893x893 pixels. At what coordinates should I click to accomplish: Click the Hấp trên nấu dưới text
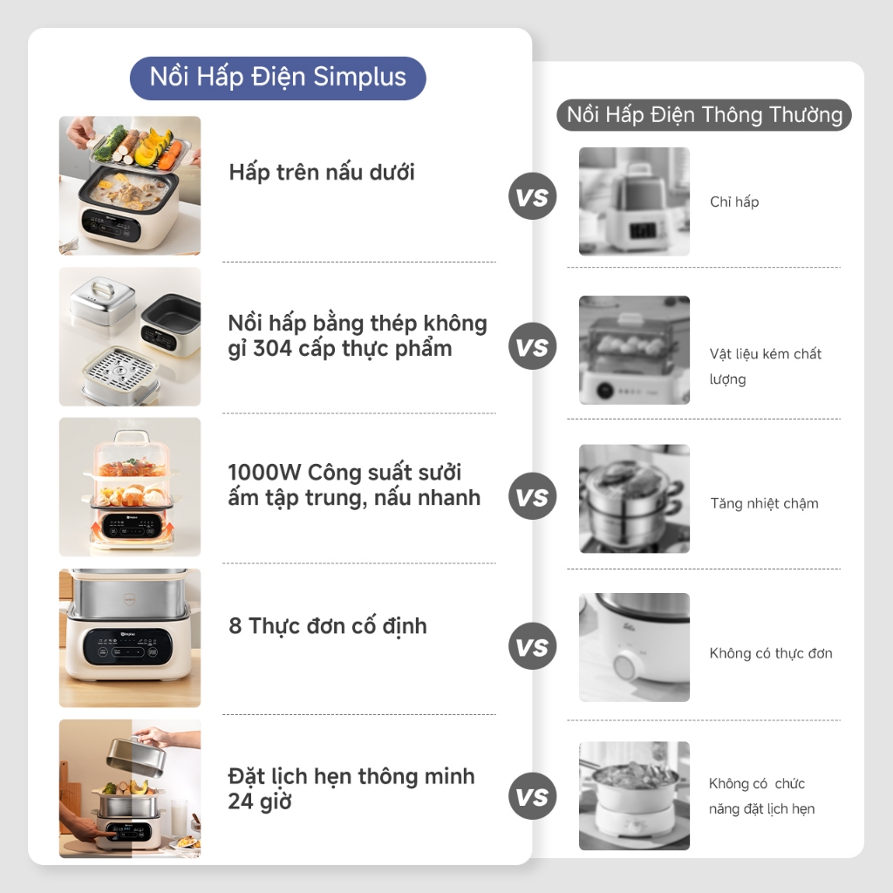(x=322, y=173)
